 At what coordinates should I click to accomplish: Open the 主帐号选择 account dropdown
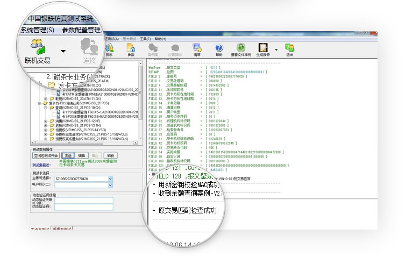[x=110, y=179]
